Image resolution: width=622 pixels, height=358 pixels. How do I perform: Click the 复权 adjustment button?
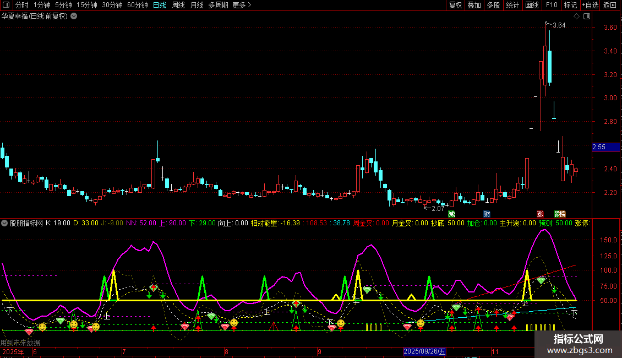455,5
